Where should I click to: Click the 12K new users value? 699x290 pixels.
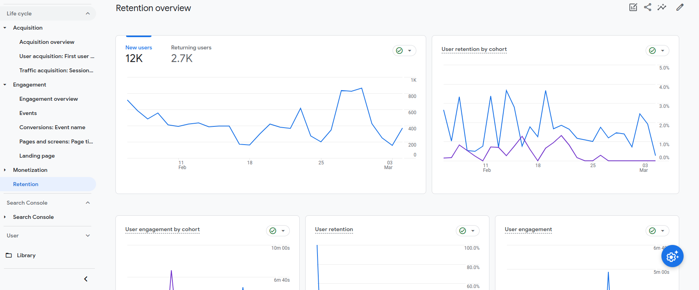(x=134, y=58)
